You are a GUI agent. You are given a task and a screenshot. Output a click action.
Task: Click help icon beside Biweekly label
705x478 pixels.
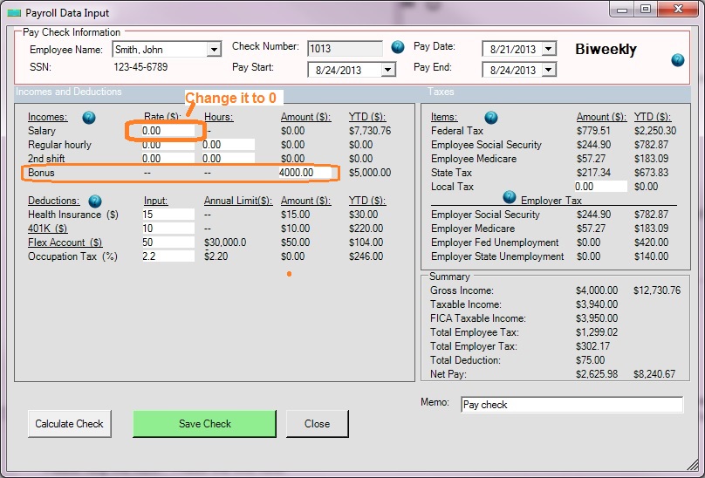tap(678, 60)
